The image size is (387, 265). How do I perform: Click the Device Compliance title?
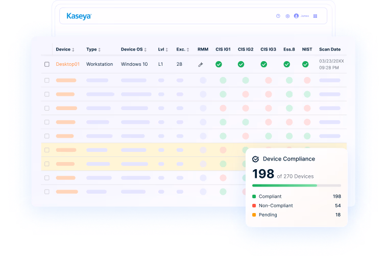289,159
